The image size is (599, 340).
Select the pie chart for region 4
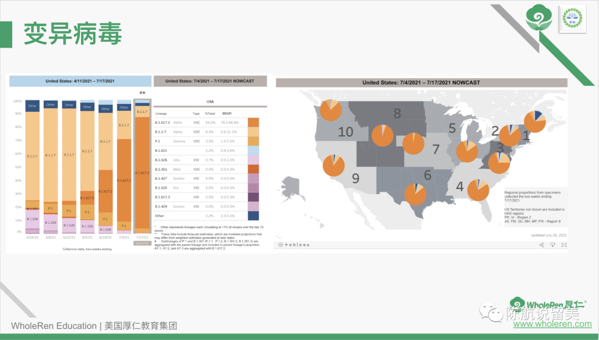click(x=478, y=190)
